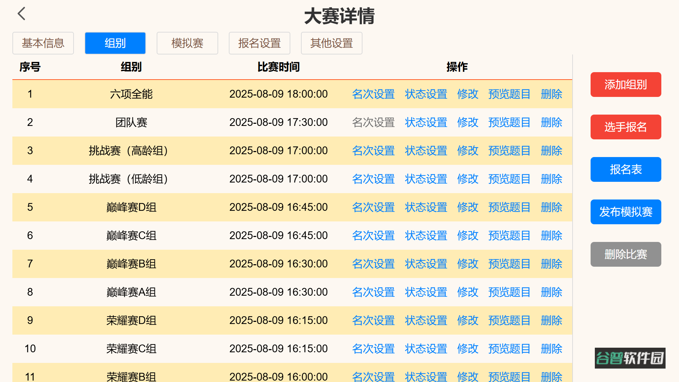679x382 pixels.
Task: Click 预览题目 for 荣耀赛C组
Action: point(509,349)
